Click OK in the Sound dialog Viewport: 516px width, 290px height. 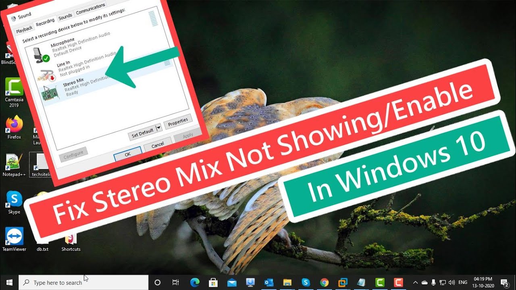128,154
